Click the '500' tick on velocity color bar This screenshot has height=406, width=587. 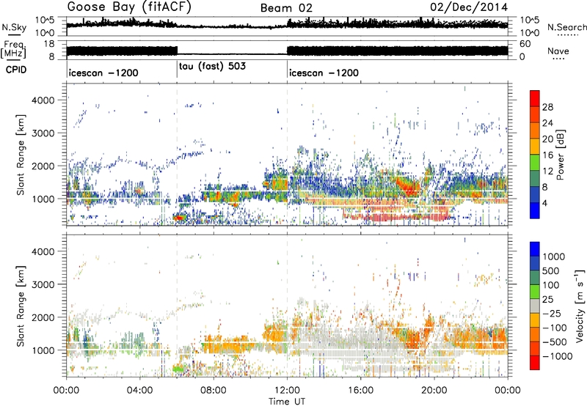551,271
